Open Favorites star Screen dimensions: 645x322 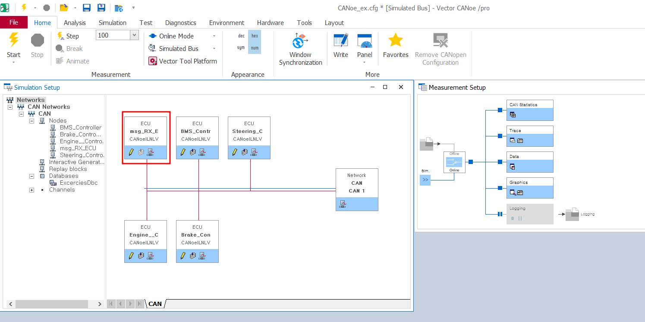396,41
